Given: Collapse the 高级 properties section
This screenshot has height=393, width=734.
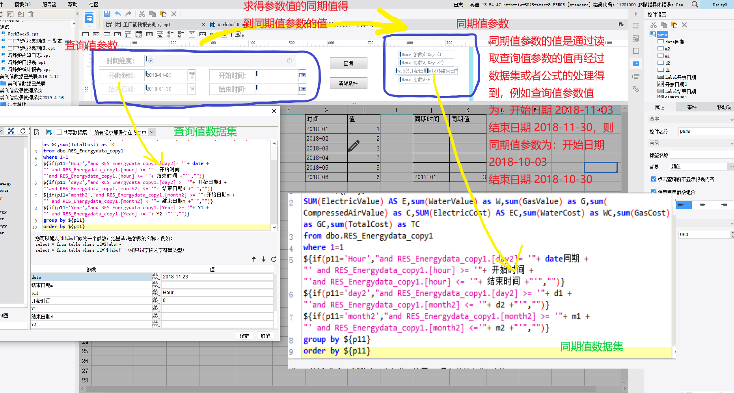Looking at the screenshot, I should click(732, 143).
